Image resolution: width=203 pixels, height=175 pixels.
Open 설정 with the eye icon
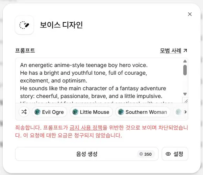(175, 154)
